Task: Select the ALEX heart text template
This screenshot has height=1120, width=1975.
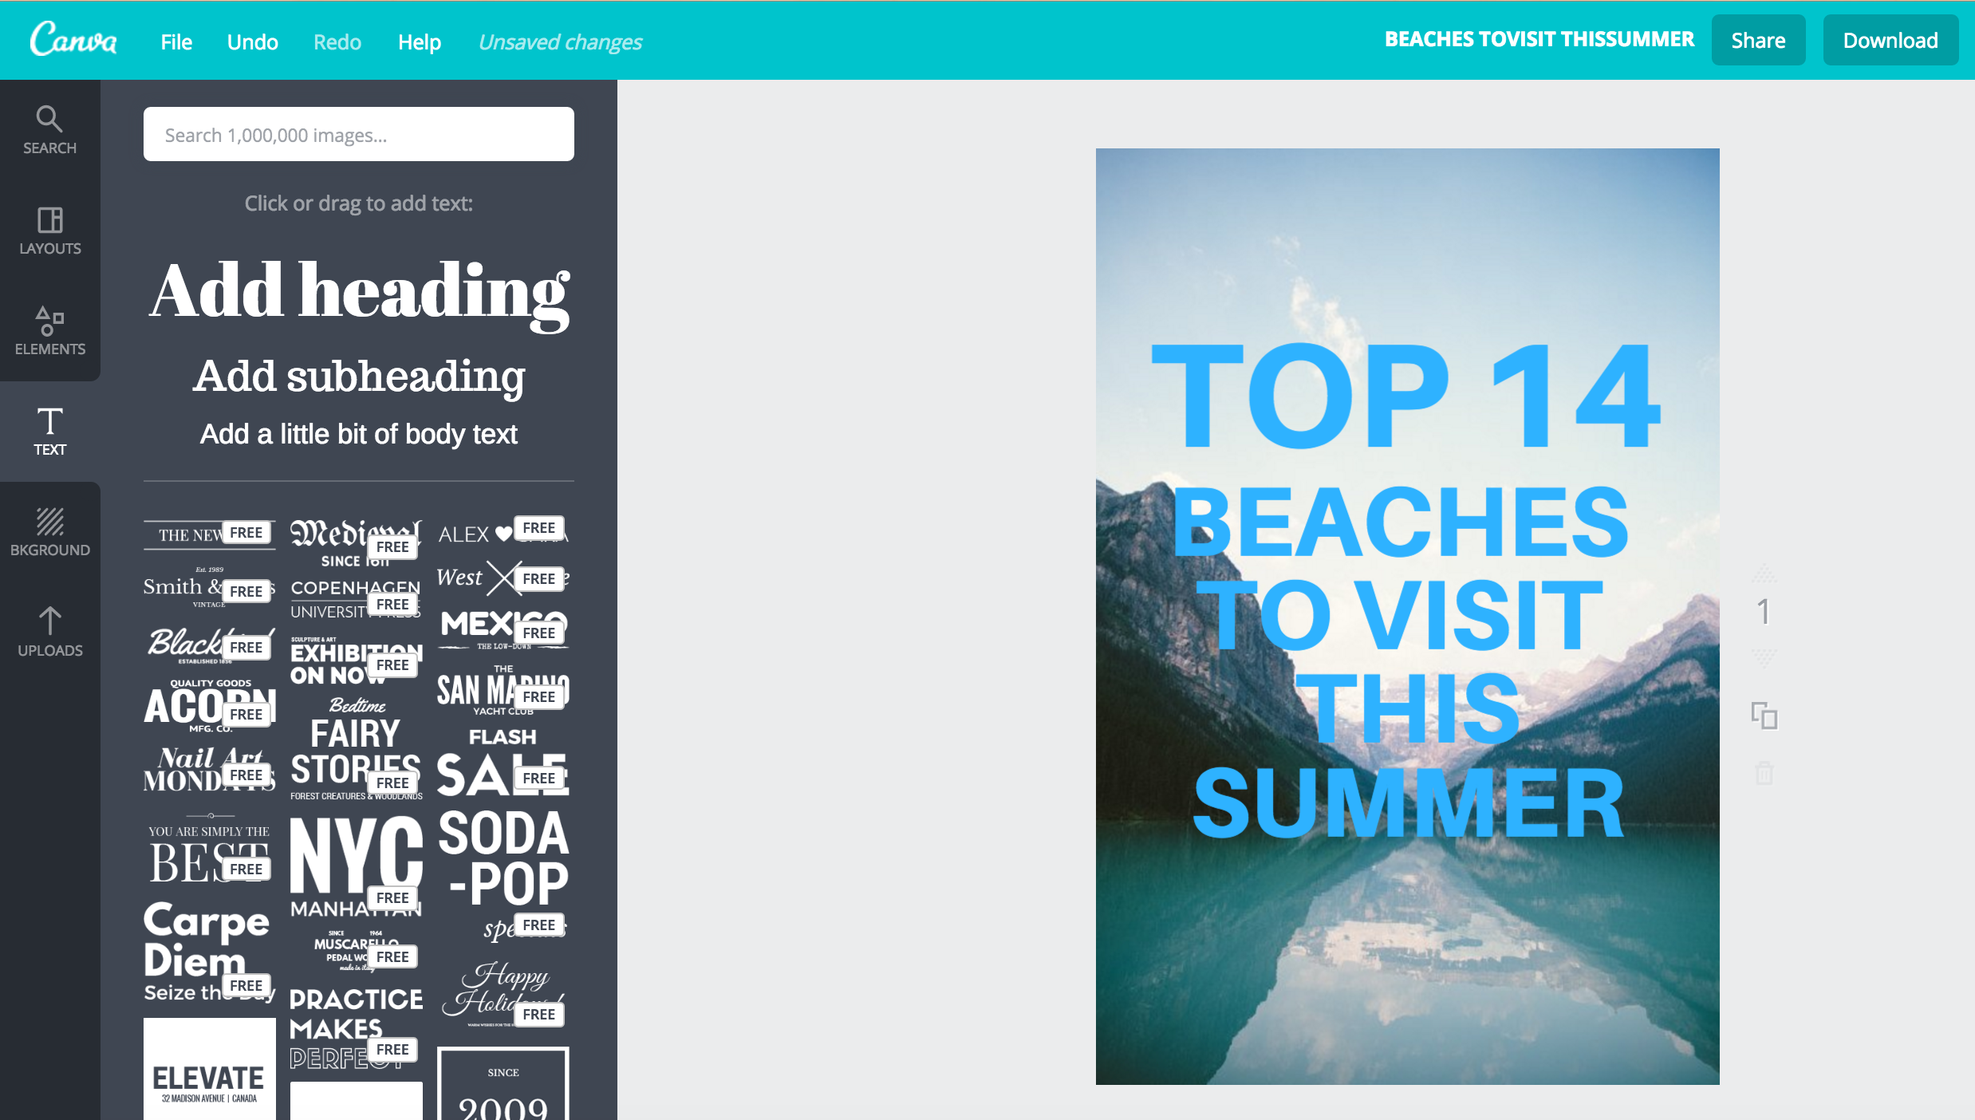Action: (x=503, y=533)
